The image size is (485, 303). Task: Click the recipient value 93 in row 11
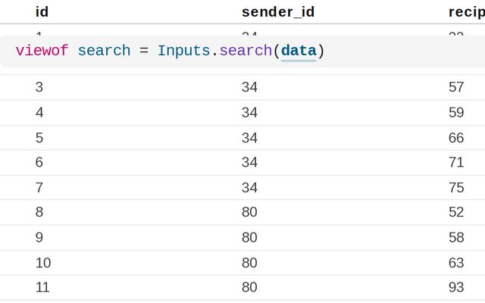pos(456,287)
